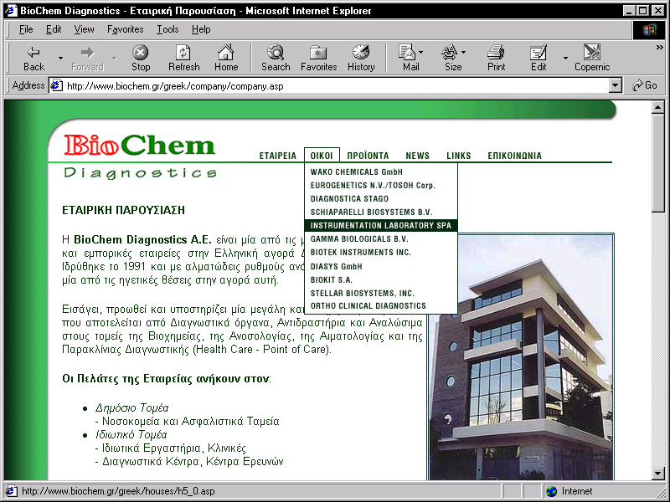Image resolution: width=670 pixels, height=502 pixels.
Task: Click the Mail toolbar button
Action: 410,58
